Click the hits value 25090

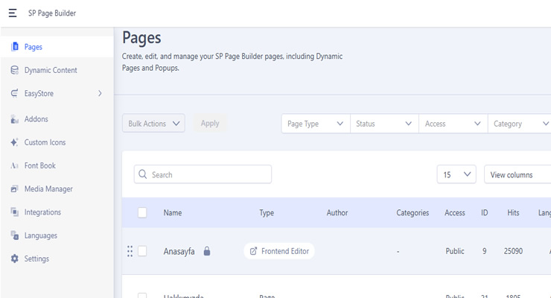coord(513,251)
